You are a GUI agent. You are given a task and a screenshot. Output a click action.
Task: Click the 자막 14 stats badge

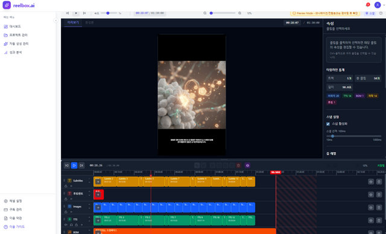[x=373, y=96]
